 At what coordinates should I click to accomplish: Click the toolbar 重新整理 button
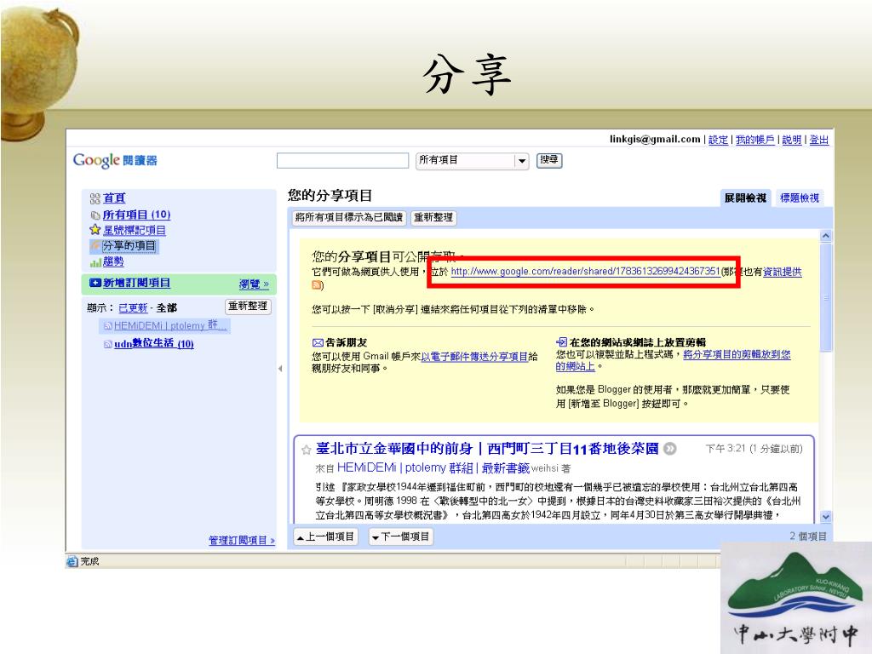click(x=433, y=217)
